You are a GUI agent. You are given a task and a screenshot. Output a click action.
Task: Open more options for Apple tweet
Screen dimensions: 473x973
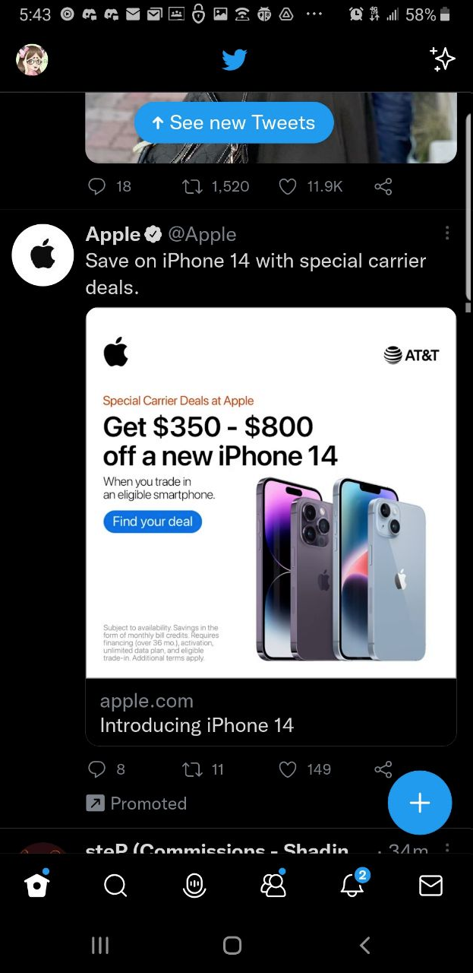click(x=447, y=233)
